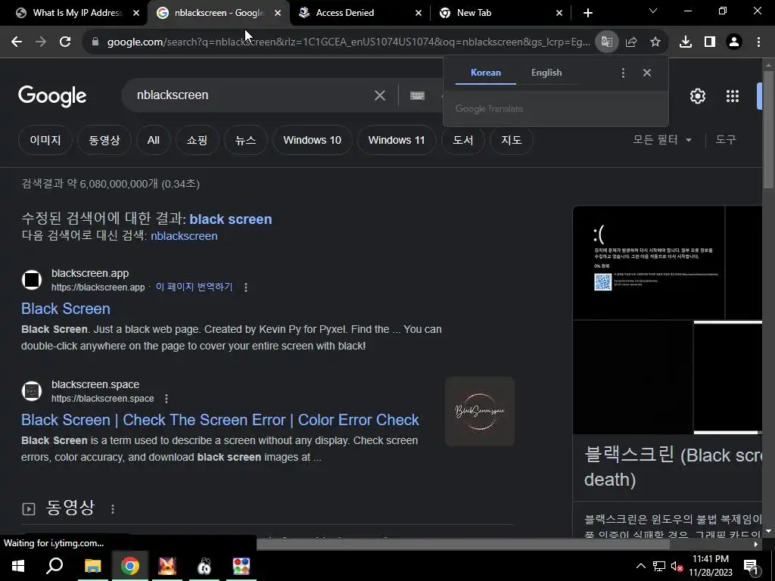Filter results by 동영상 chip

(104, 140)
